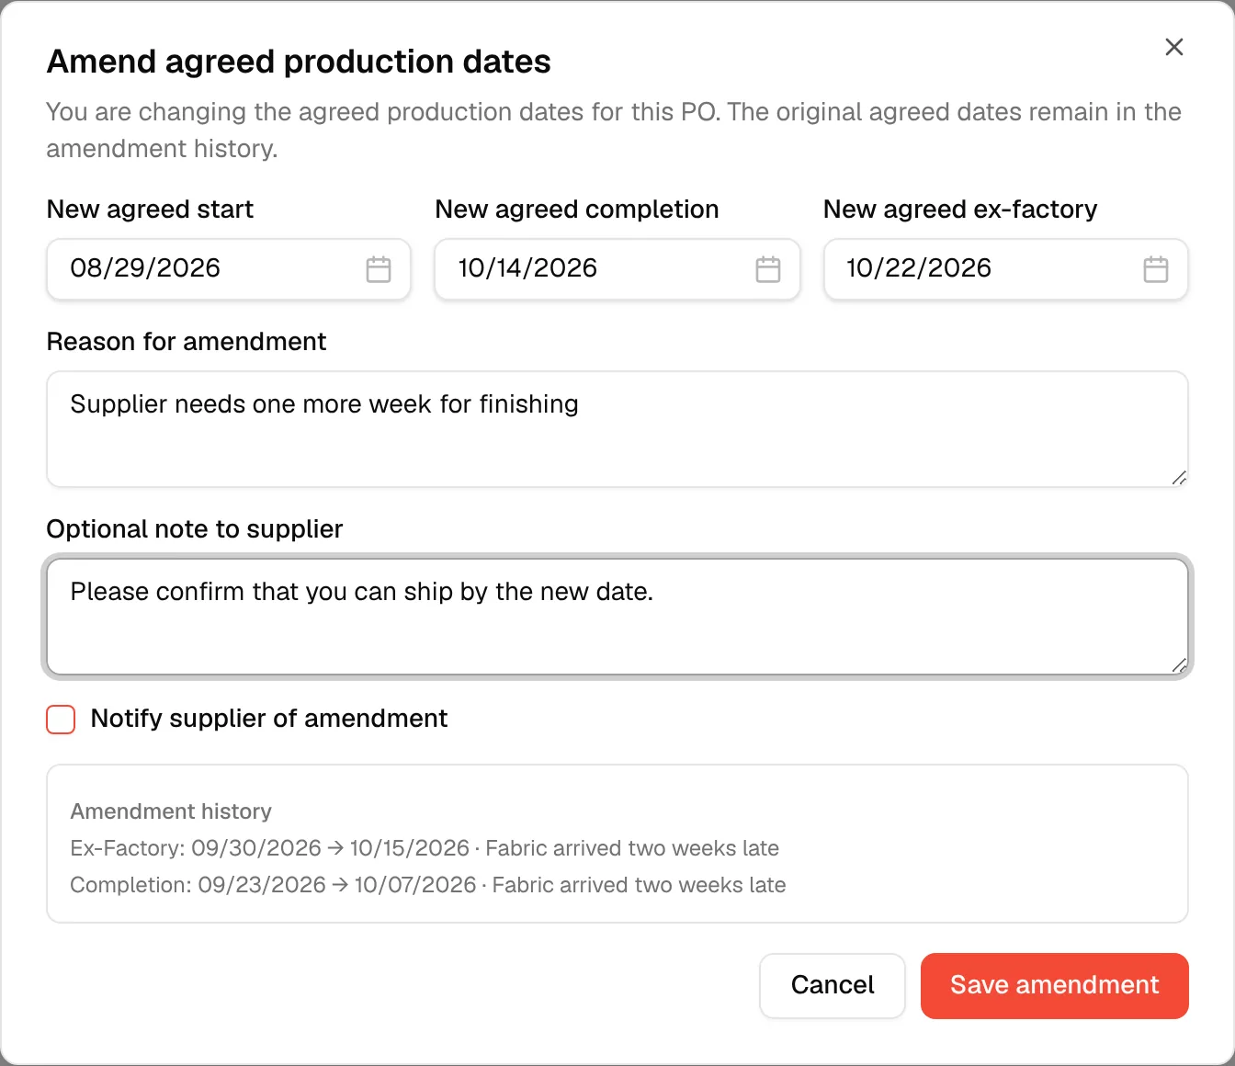Screen dimensions: 1235x1066
Task: Open calendar picker for New agreed completion
Action: coord(768,269)
